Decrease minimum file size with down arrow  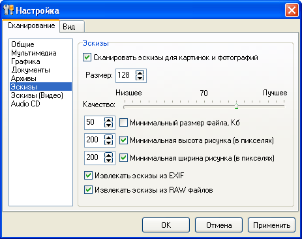(x=108, y=125)
